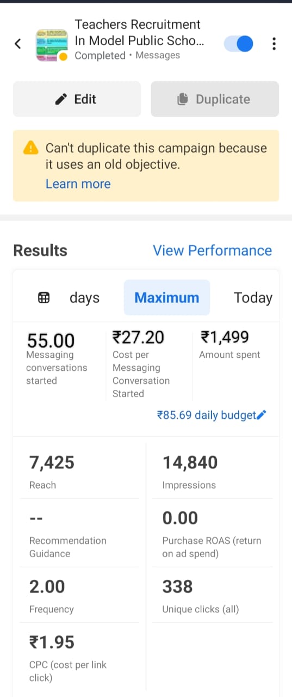
Task: Tap the Recommendation Guidance row
Action: pyautogui.click(x=79, y=534)
